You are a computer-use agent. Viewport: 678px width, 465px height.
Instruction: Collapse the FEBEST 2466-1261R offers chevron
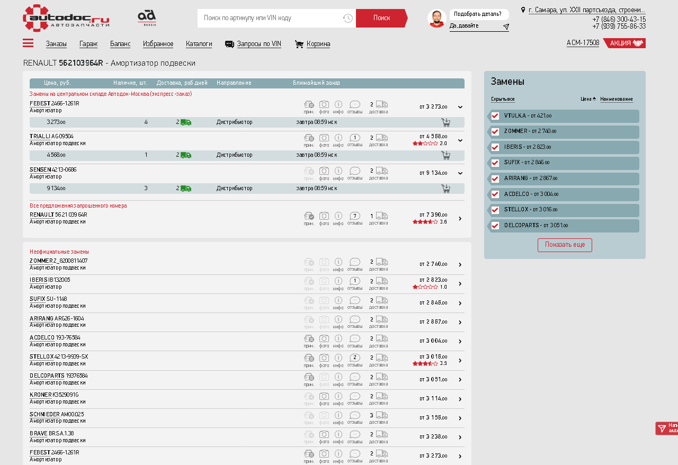pyautogui.click(x=460, y=107)
